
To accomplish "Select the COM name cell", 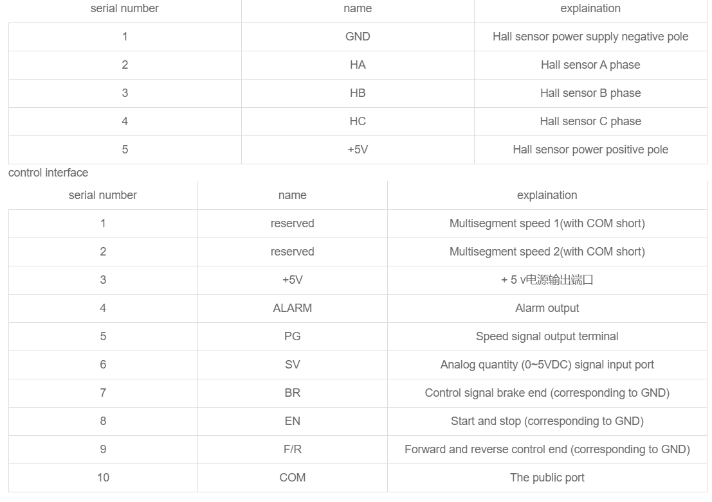I will [x=292, y=478].
